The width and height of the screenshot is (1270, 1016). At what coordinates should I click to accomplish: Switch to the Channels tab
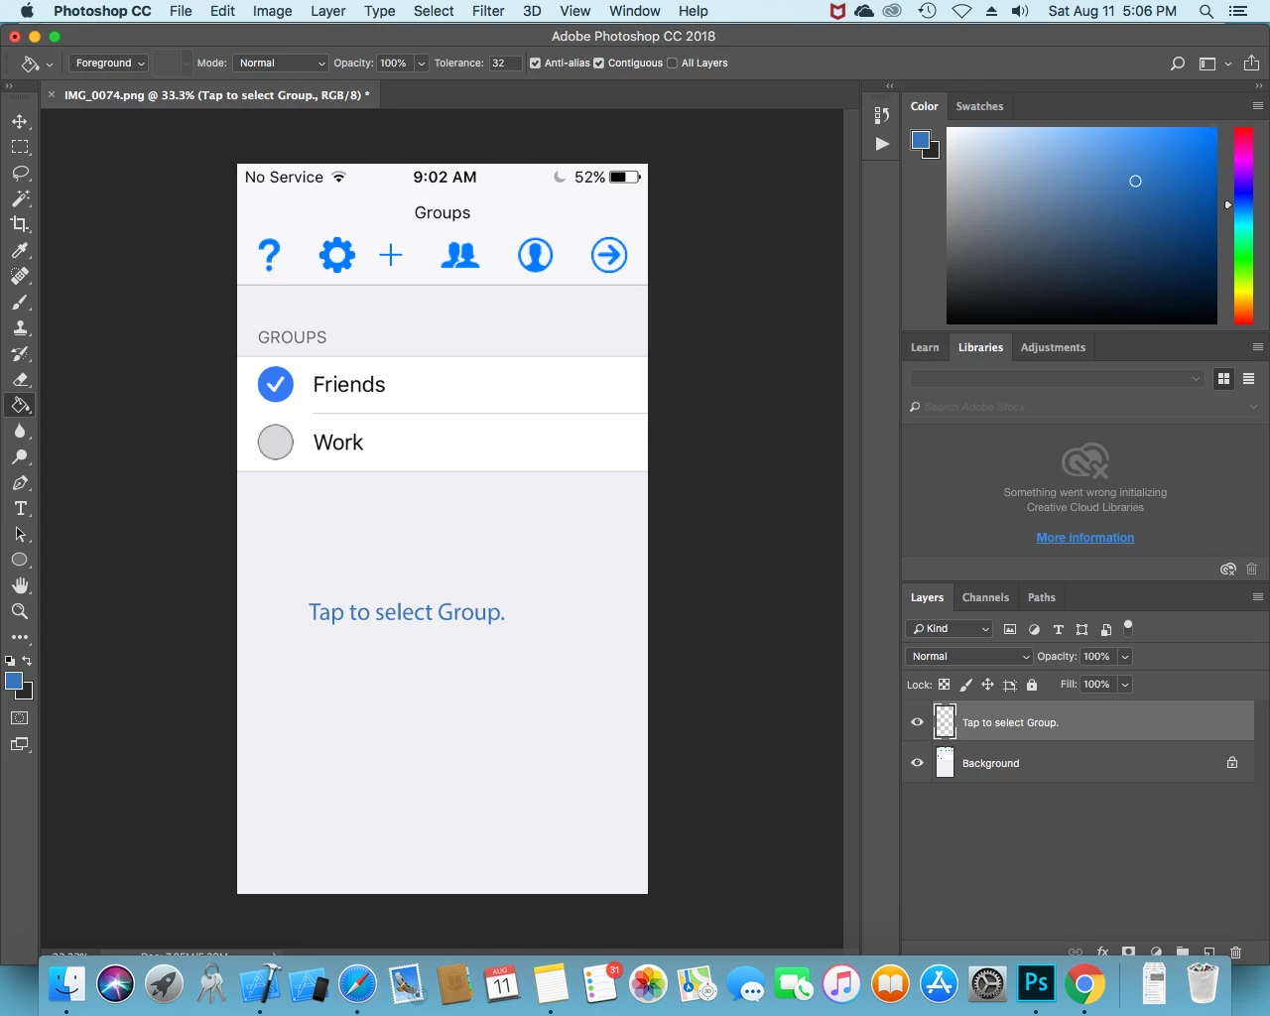tap(985, 597)
